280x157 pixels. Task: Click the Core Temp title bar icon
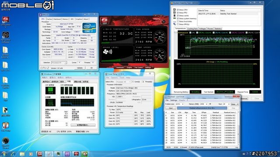pyautogui.click(x=106, y=74)
